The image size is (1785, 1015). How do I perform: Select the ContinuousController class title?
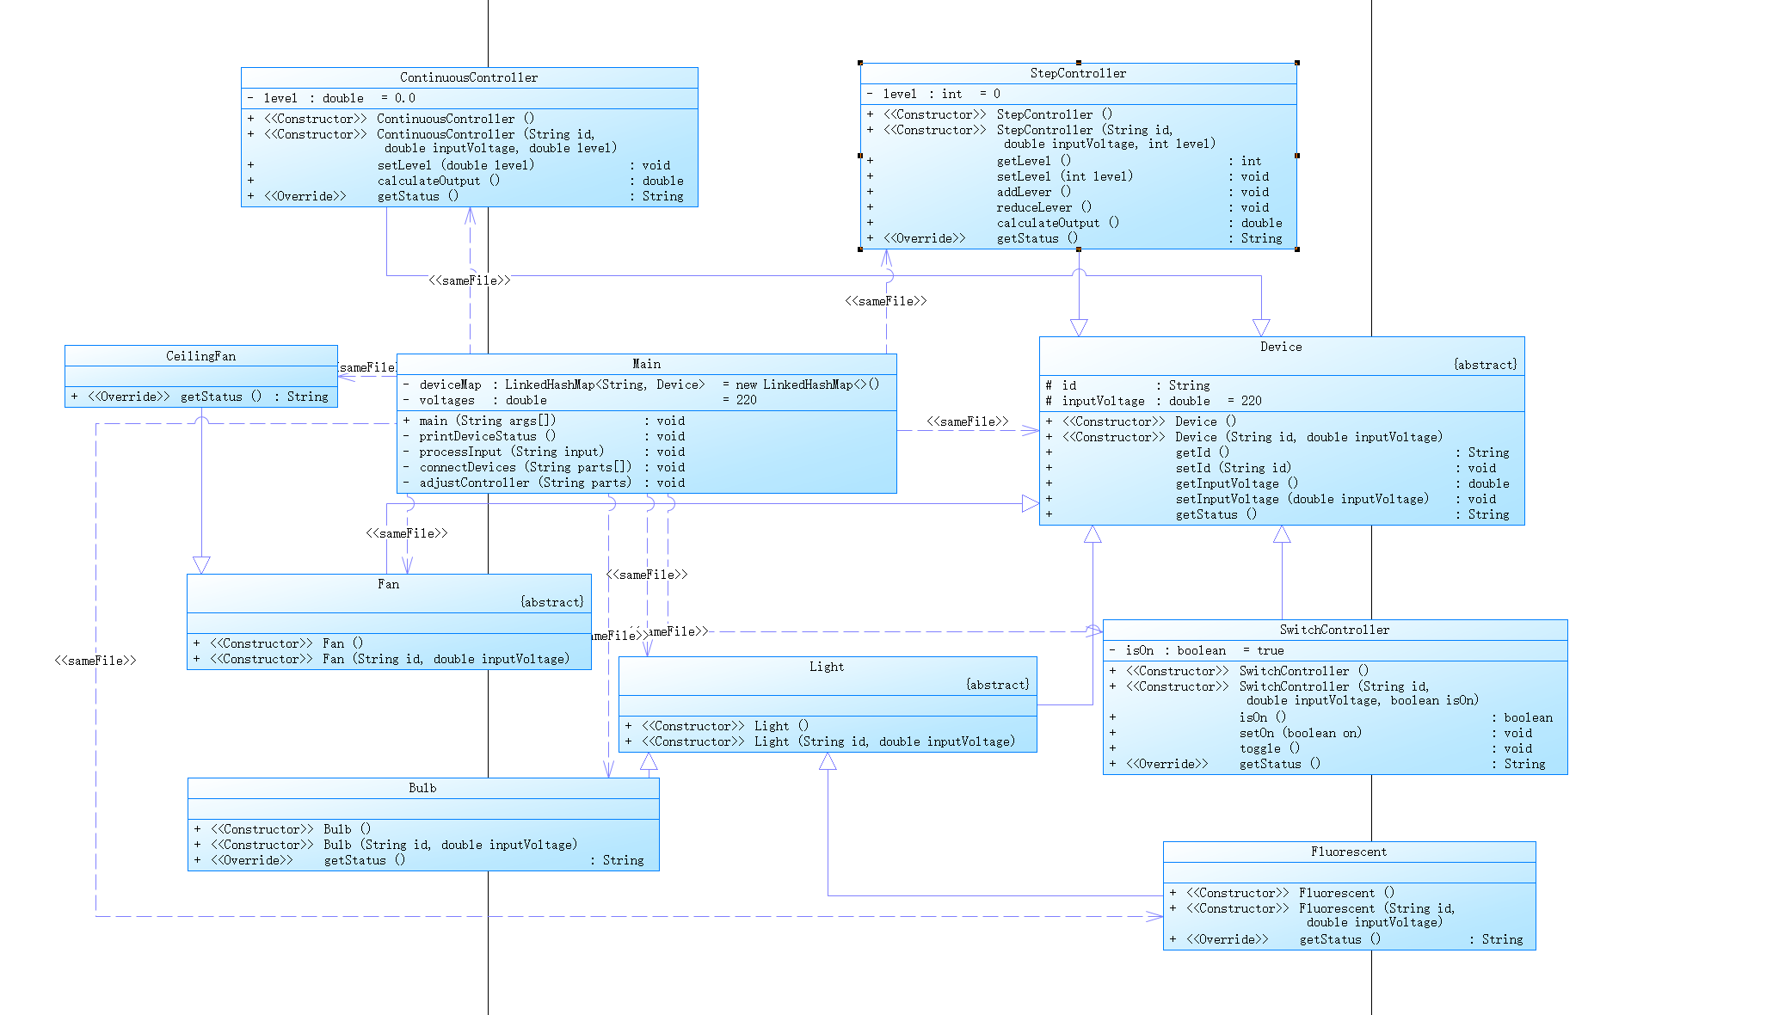click(469, 77)
